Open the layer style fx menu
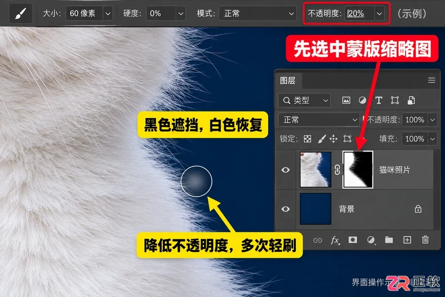 tap(335, 240)
